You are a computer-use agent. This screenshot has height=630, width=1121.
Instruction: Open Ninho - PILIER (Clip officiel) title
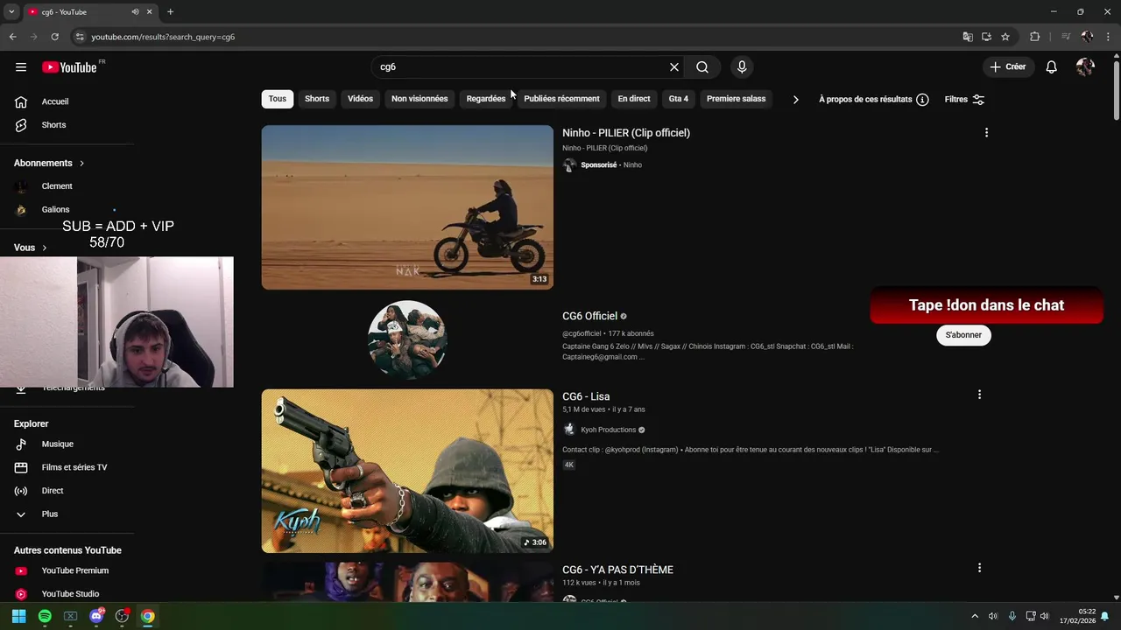click(626, 133)
